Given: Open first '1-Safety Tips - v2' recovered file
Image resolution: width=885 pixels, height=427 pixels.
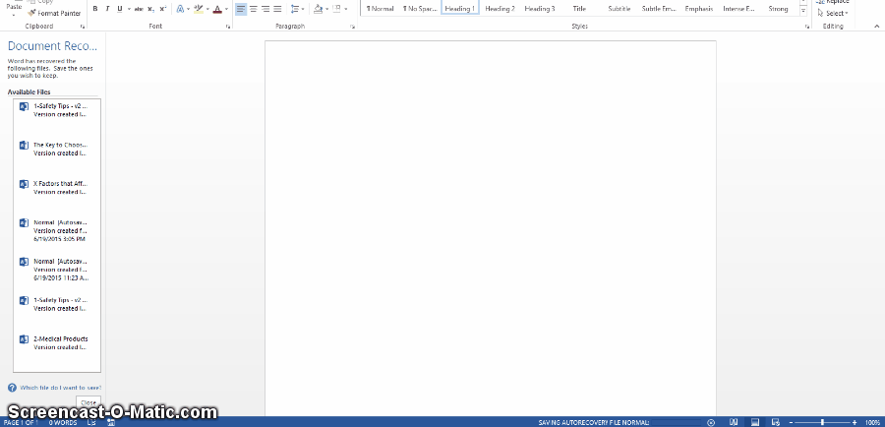Looking at the screenshot, I should tap(57, 110).
